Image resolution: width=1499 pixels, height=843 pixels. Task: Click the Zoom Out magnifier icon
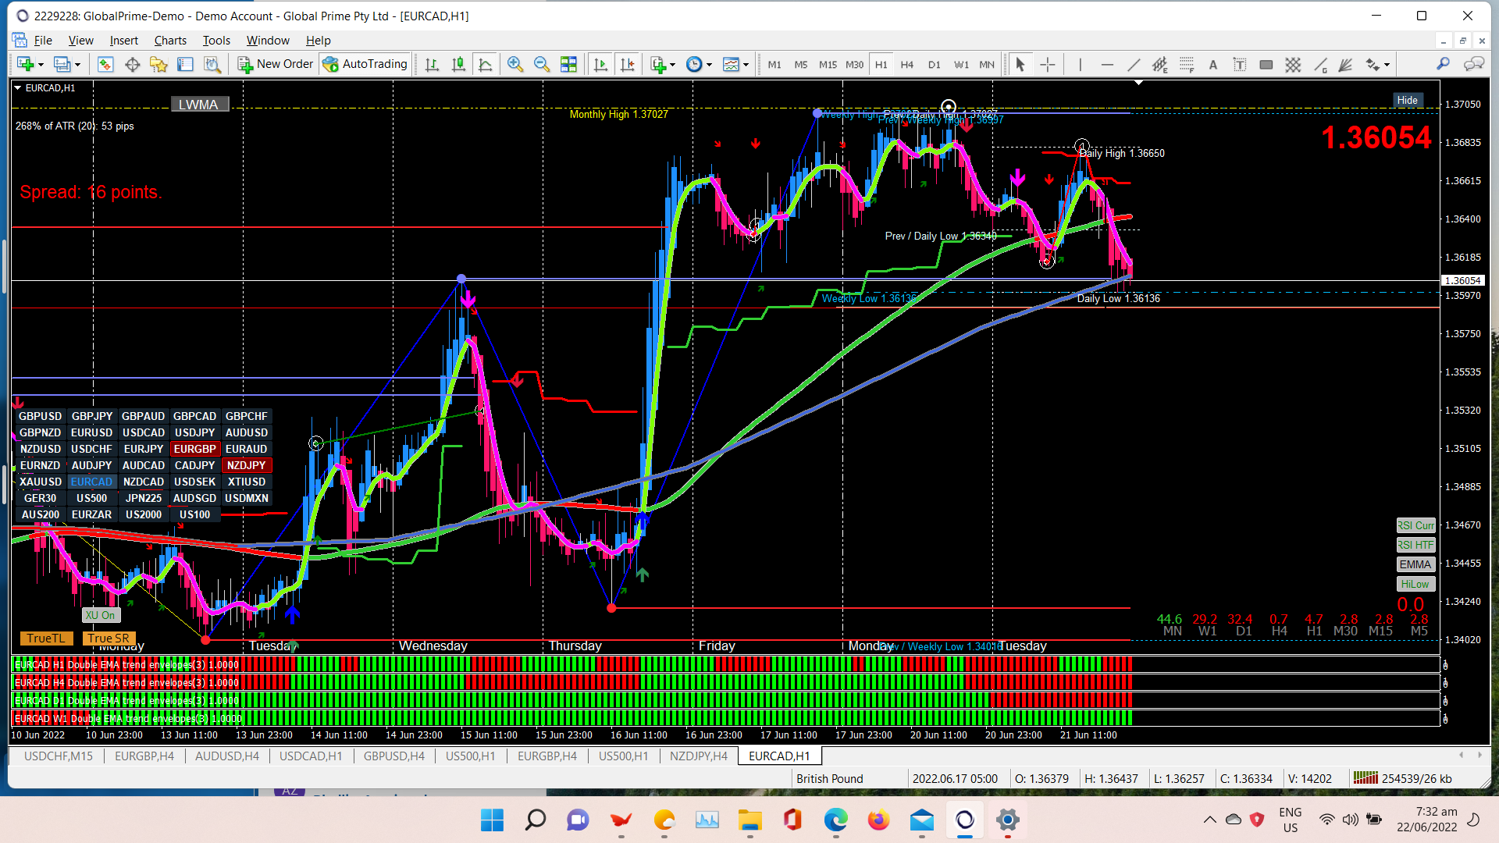541,65
